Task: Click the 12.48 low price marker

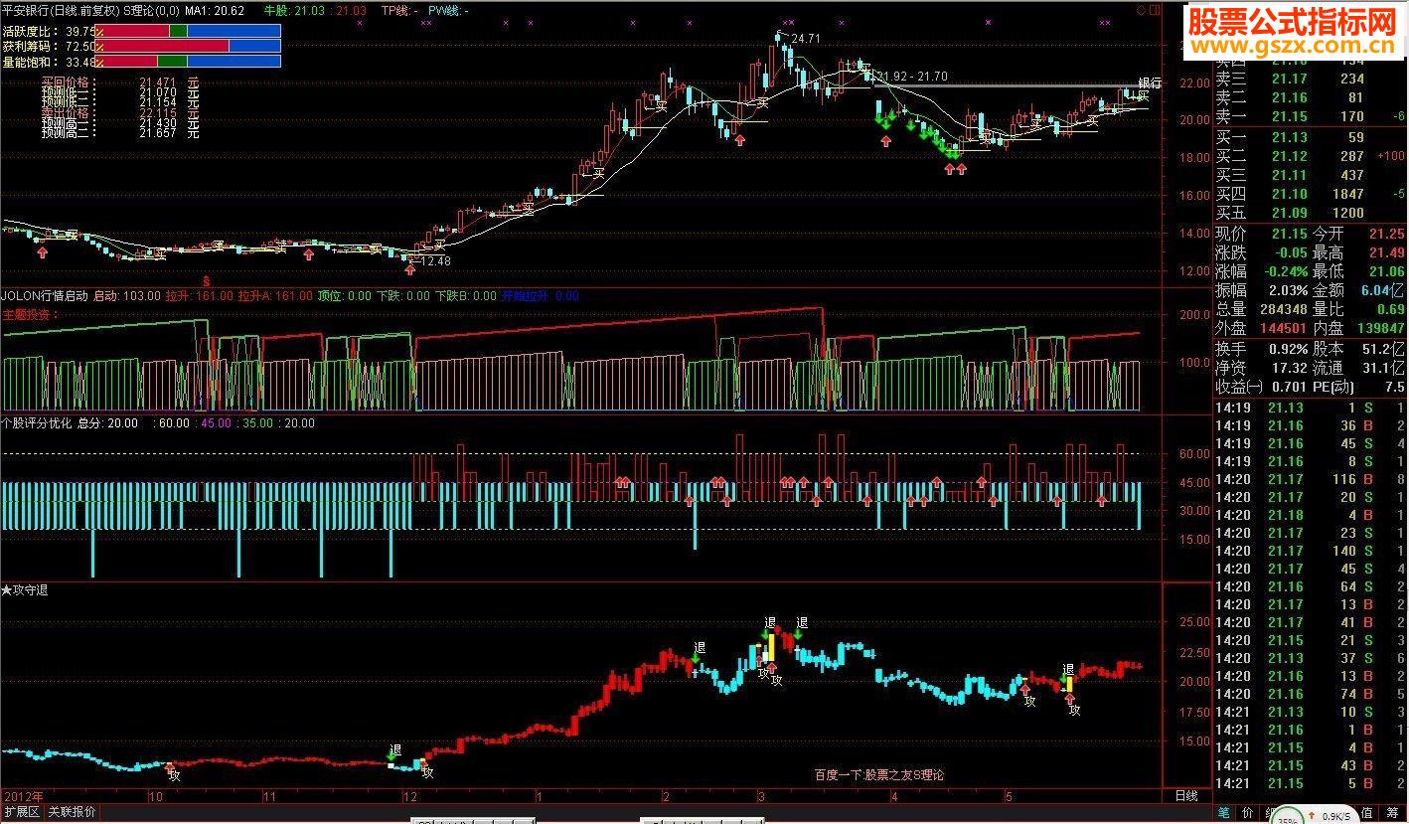Action: [435, 260]
